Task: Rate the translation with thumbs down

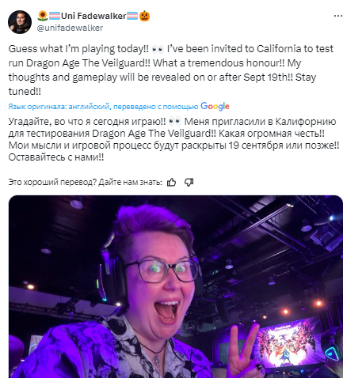Action: [189, 182]
